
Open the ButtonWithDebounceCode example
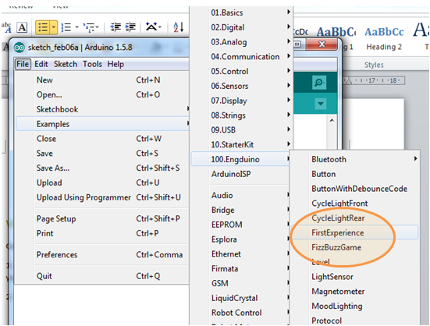coord(354,189)
